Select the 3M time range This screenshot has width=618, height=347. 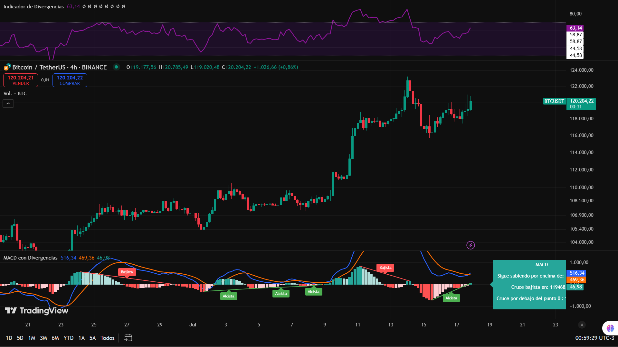click(43, 338)
